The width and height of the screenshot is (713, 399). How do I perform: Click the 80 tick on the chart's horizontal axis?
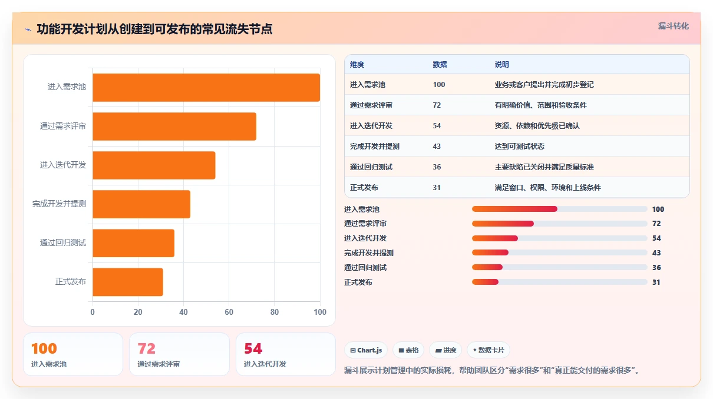[x=275, y=312]
